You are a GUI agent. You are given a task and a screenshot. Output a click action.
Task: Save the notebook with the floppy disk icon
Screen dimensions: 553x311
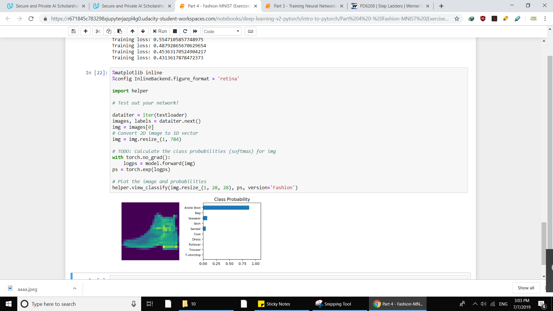tap(73, 31)
